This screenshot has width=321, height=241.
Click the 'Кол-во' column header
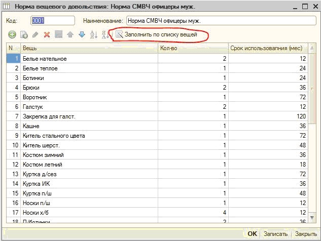[193, 48]
